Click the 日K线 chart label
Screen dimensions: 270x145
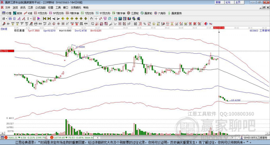coord(4,29)
